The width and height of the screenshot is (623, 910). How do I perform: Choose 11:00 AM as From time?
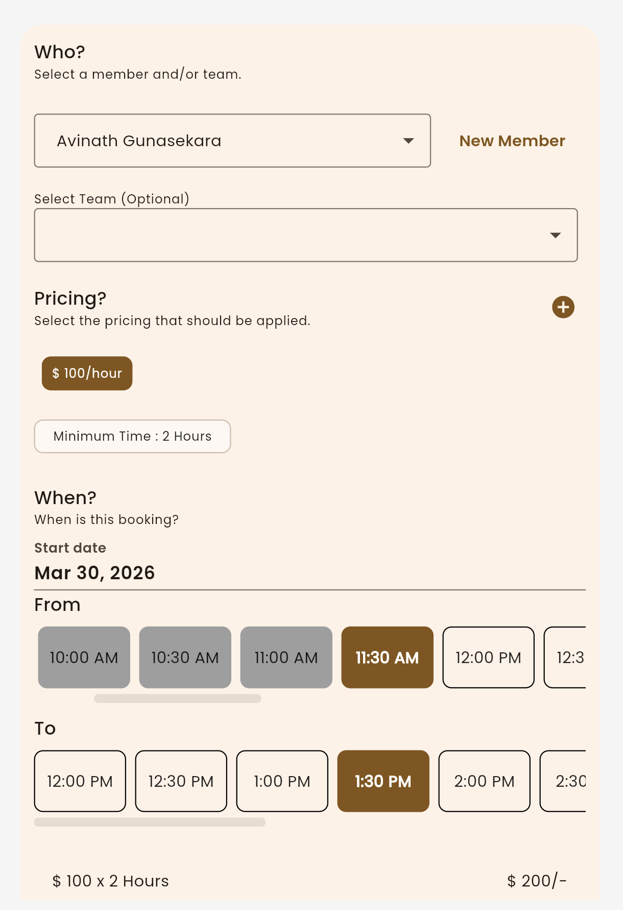(x=286, y=657)
